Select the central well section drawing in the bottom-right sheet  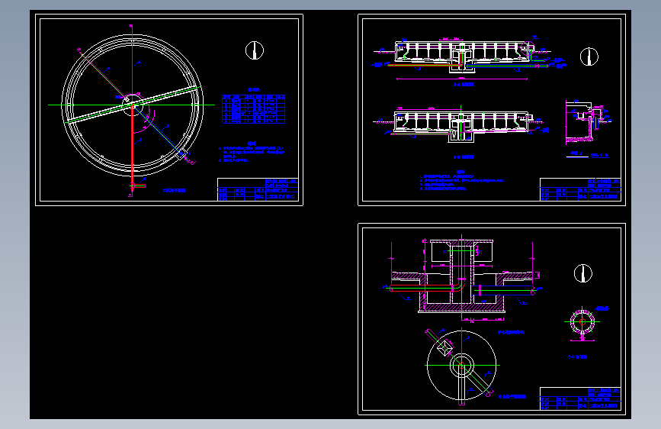tap(462, 277)
